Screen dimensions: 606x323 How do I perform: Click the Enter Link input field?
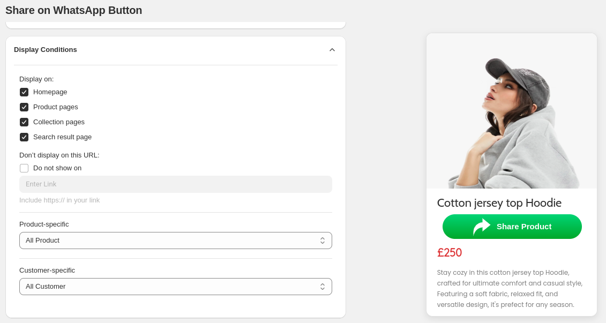[175, 184]
